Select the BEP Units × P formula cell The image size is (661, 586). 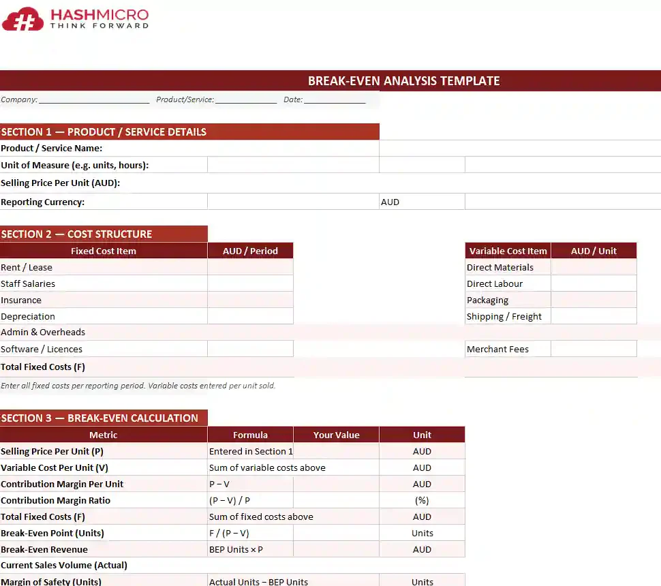[x=250, y=549]
